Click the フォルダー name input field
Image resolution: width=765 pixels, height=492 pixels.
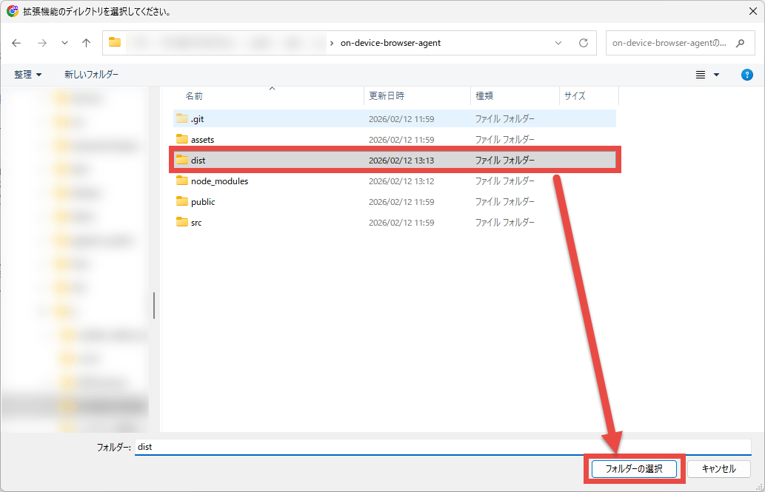tap(442, 448)
